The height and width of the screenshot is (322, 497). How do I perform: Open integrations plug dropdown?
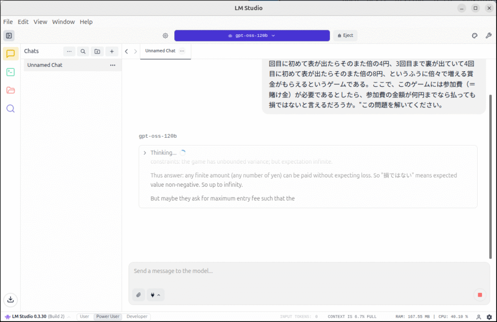pyautogui.click(x=155, y=295)
